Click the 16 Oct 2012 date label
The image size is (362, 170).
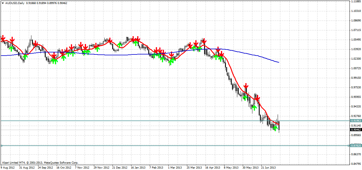64,168
